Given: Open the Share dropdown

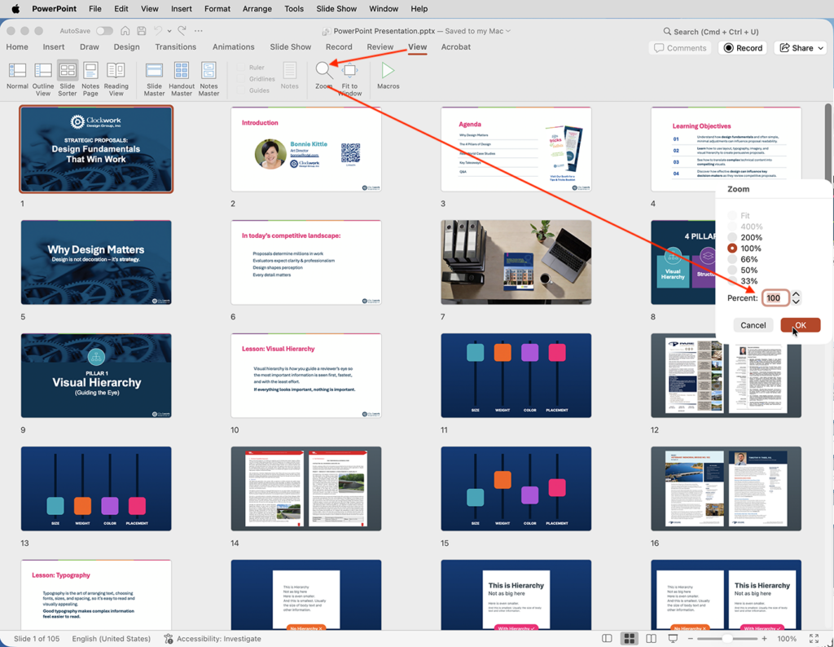Looking at the screenshot, I should [x=802, y=48].
